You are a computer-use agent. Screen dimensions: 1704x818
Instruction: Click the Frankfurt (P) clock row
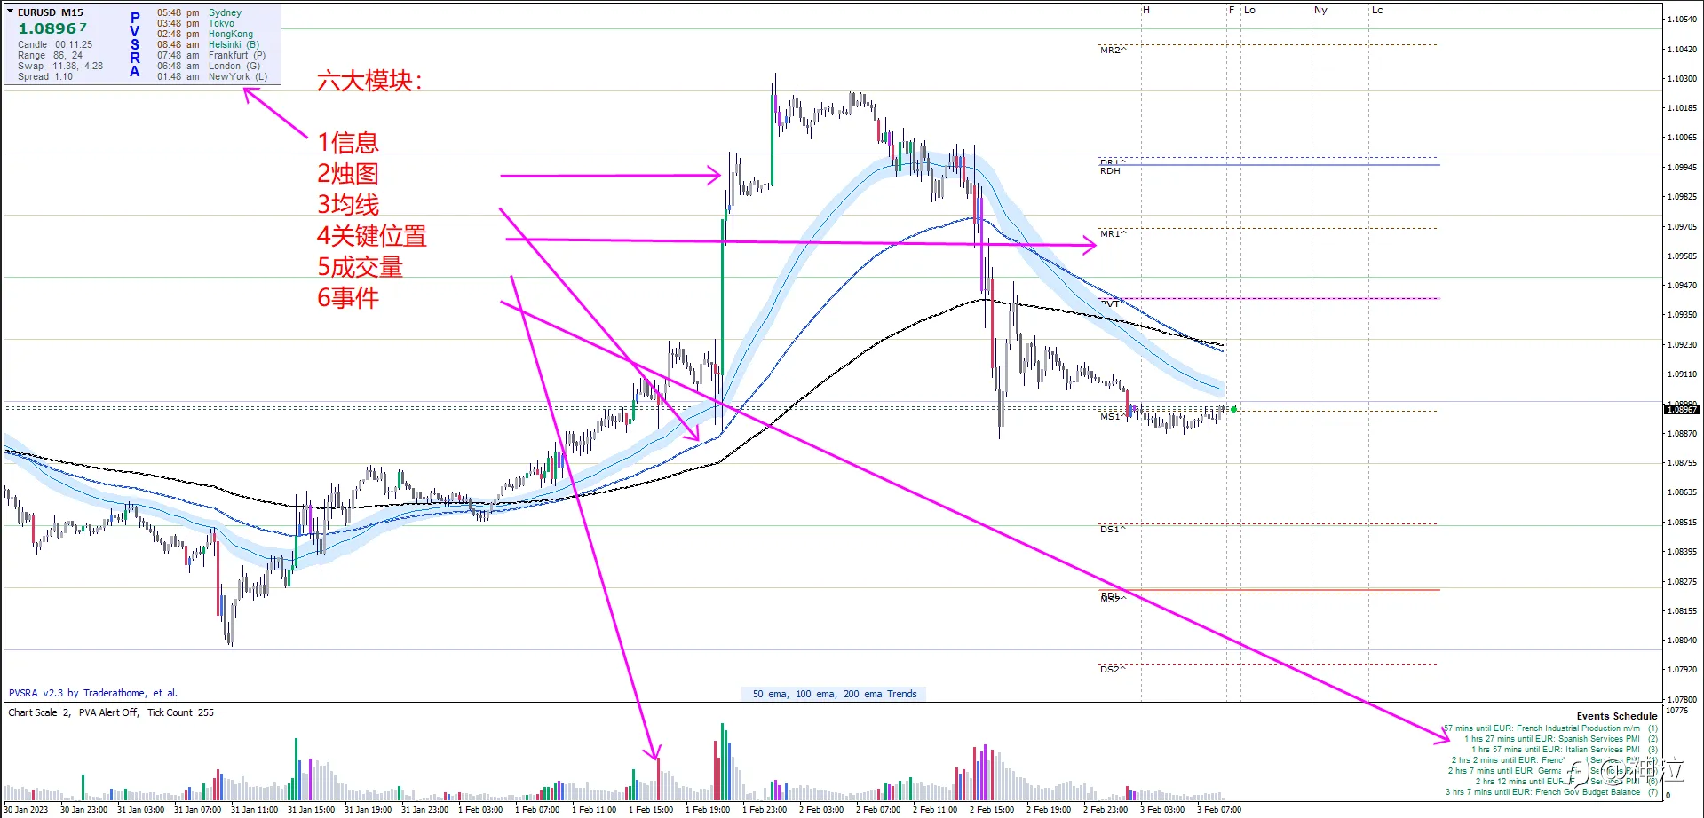click(x=211, y=55)
